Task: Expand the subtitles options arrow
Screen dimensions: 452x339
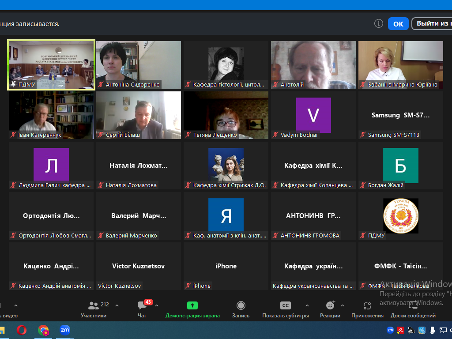Action: 307,305
